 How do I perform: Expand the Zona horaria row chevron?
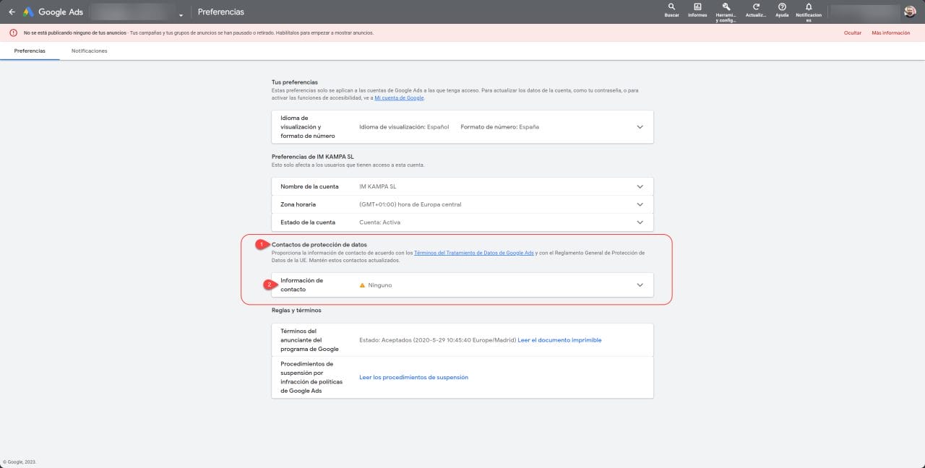(640, 204)
